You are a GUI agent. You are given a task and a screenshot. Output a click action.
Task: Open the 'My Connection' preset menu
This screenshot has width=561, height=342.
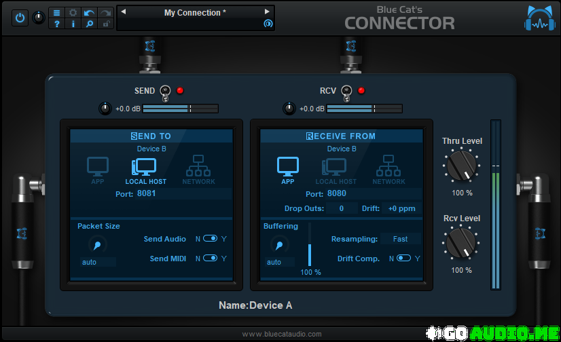tap(195, 13)
